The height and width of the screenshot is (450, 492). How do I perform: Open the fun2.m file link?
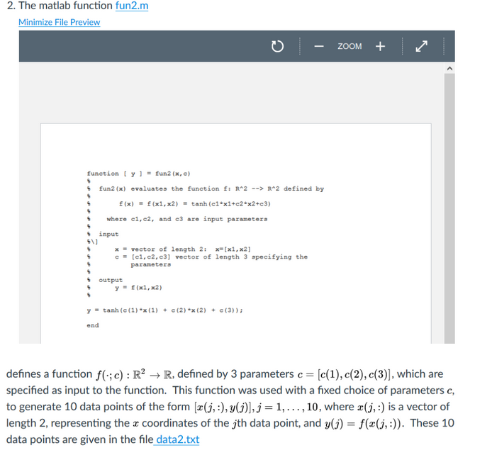coord(132,6)
